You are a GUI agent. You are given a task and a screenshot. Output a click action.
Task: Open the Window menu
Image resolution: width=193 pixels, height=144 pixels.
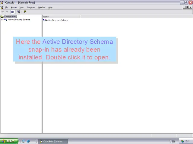pos(42,7)
